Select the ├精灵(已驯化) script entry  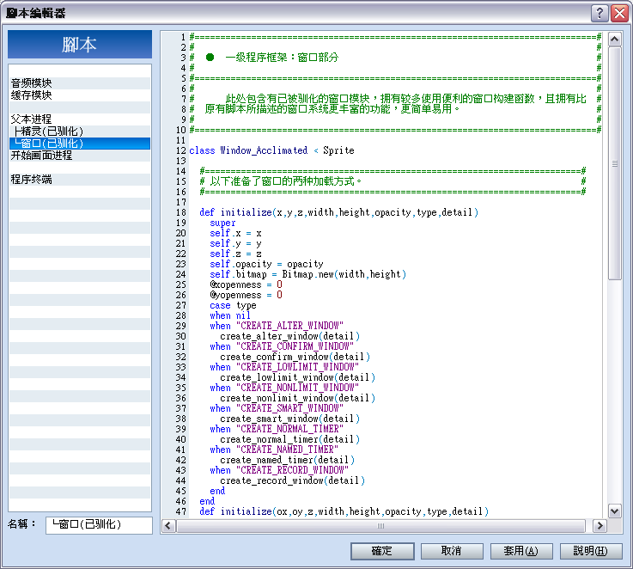click(80, 132)
